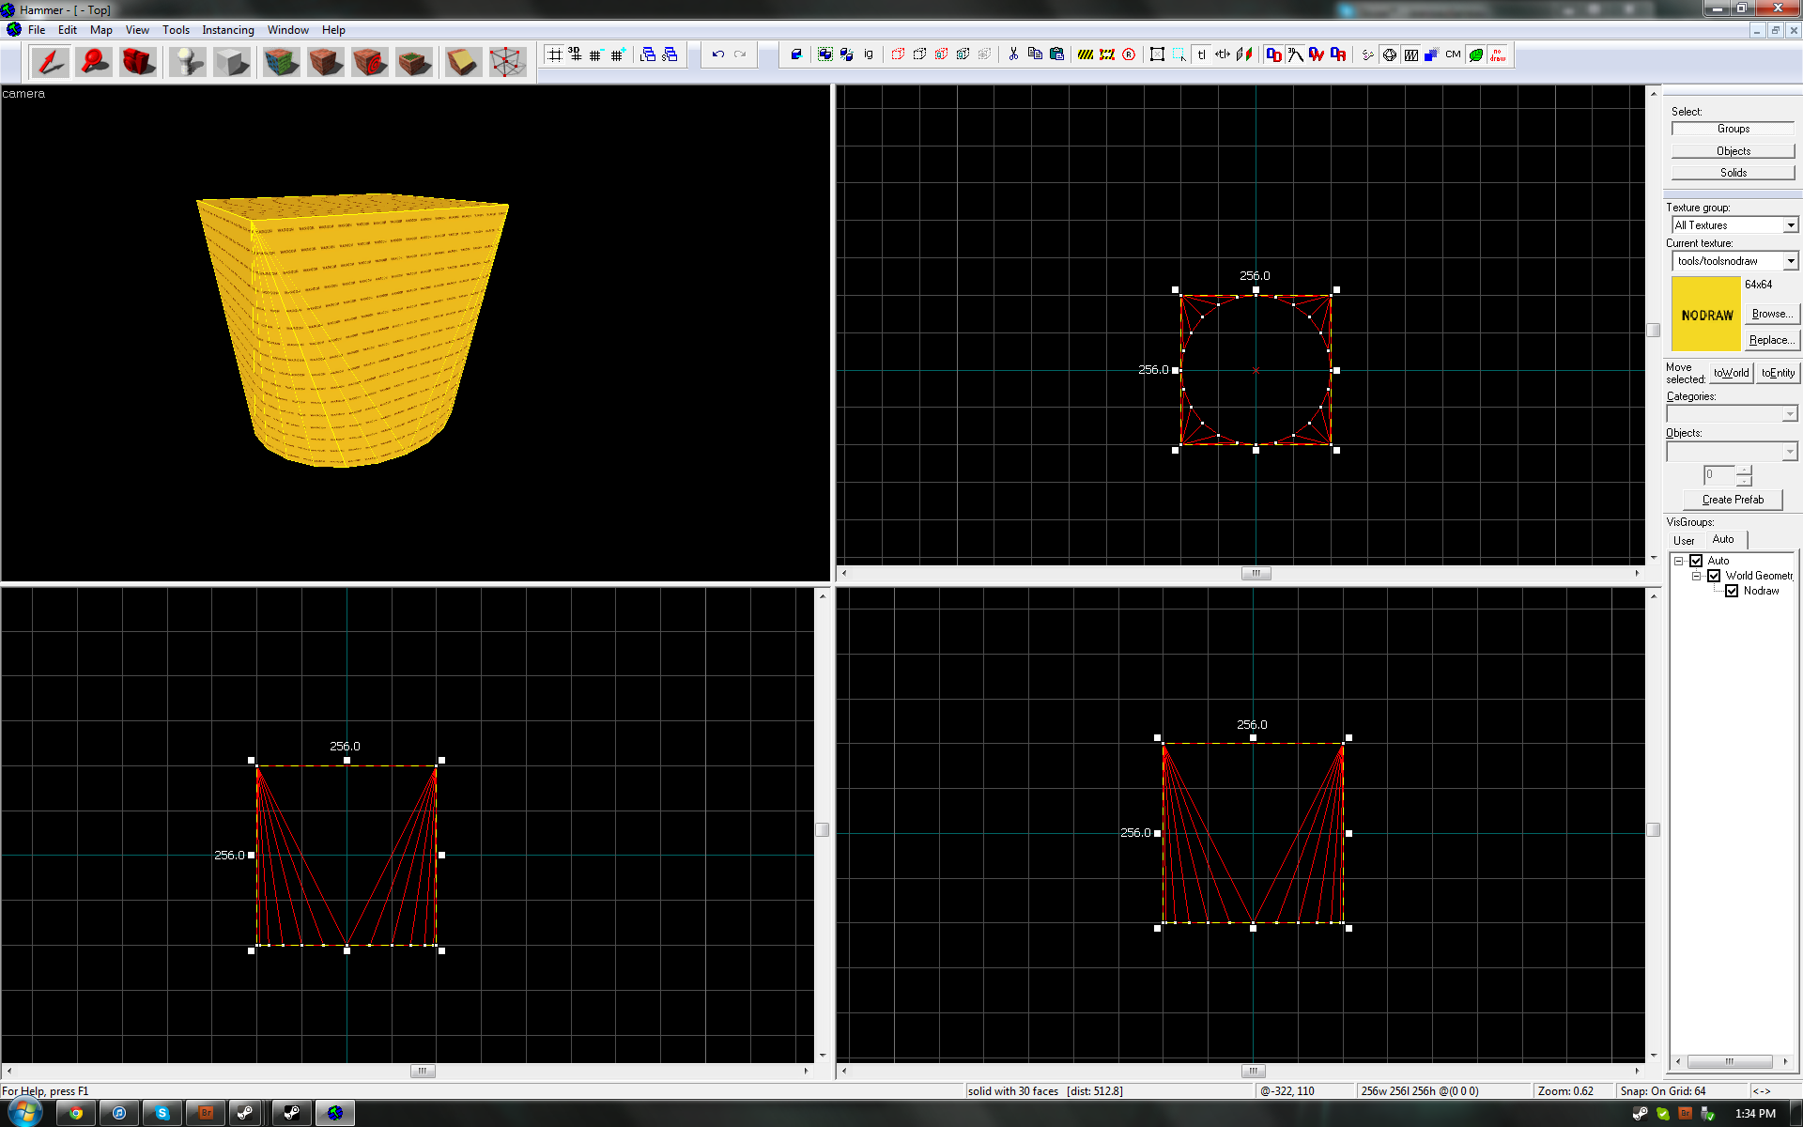Click the Carve tool icon
The width and height of the screenshot is (1803, 1127).
[796, 54]
